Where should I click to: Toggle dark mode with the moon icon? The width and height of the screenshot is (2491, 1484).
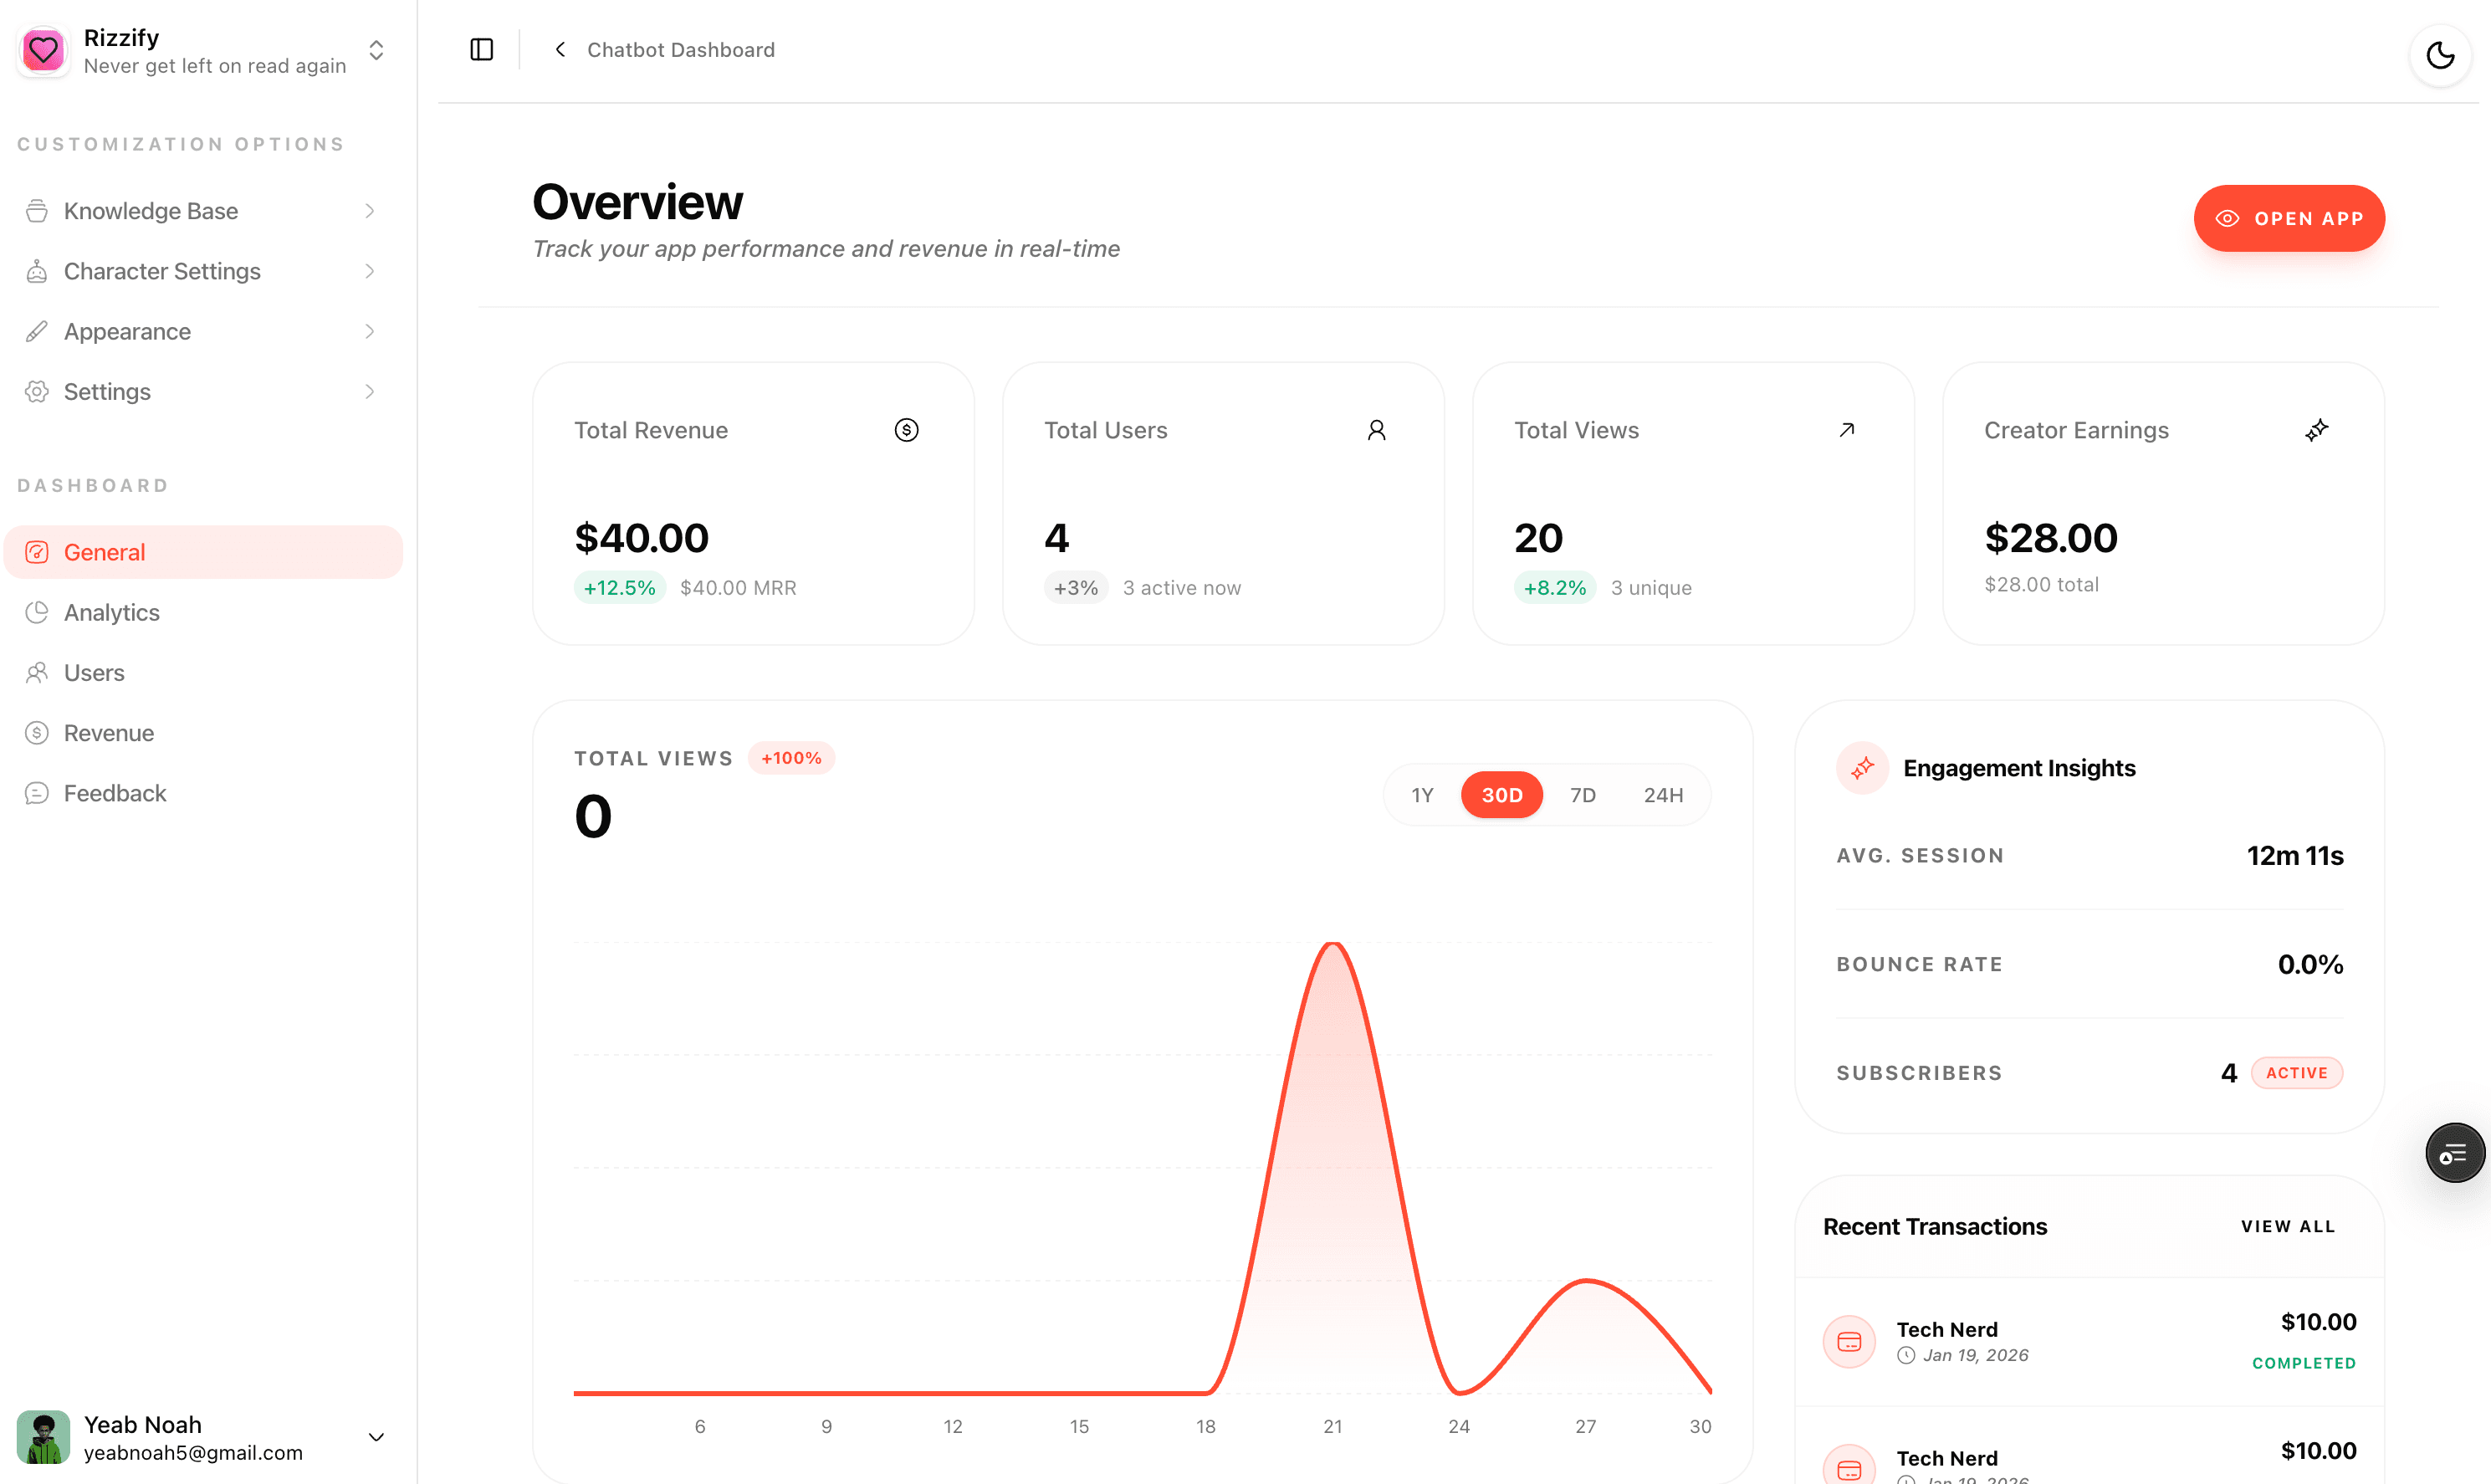[2439, 56]
